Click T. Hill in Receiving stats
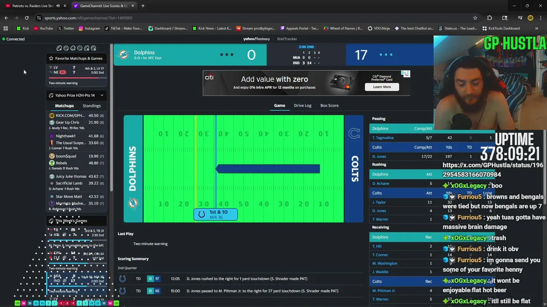 point(377,246)
